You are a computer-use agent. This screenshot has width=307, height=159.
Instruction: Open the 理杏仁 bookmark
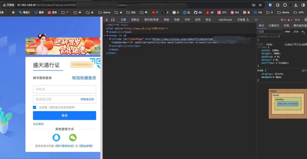tap(24, 12)
